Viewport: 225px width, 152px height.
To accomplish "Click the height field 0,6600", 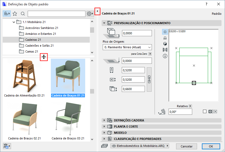I will click(x=133, y=89).
